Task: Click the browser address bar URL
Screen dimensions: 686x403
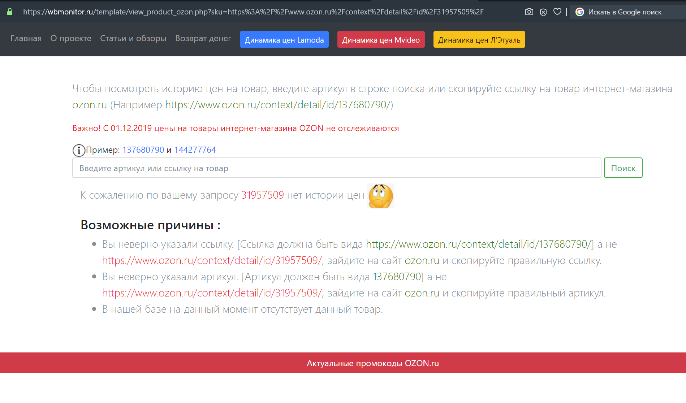Action: [x=253, y=12]
